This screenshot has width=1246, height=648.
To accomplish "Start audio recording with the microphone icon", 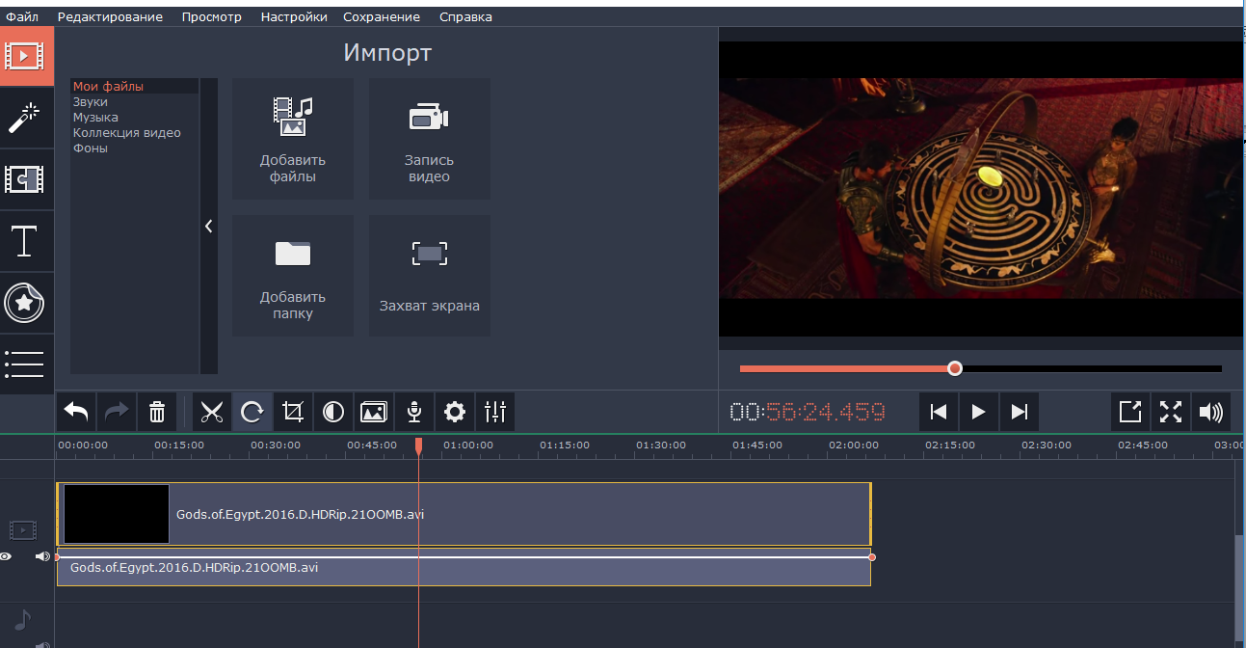I will (x=414, y=413).
